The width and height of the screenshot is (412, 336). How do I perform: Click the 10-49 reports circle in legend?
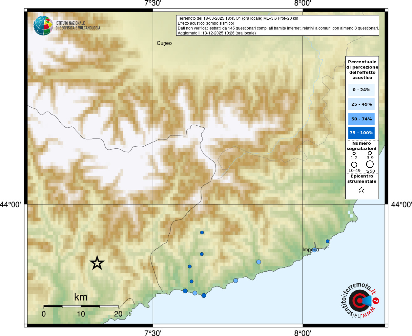(x=354, y=164)
